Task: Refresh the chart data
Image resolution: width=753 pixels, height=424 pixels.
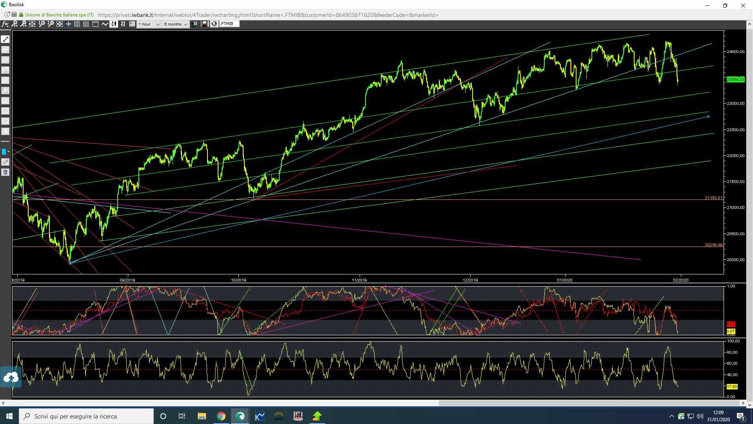Action: click(214, 24)
